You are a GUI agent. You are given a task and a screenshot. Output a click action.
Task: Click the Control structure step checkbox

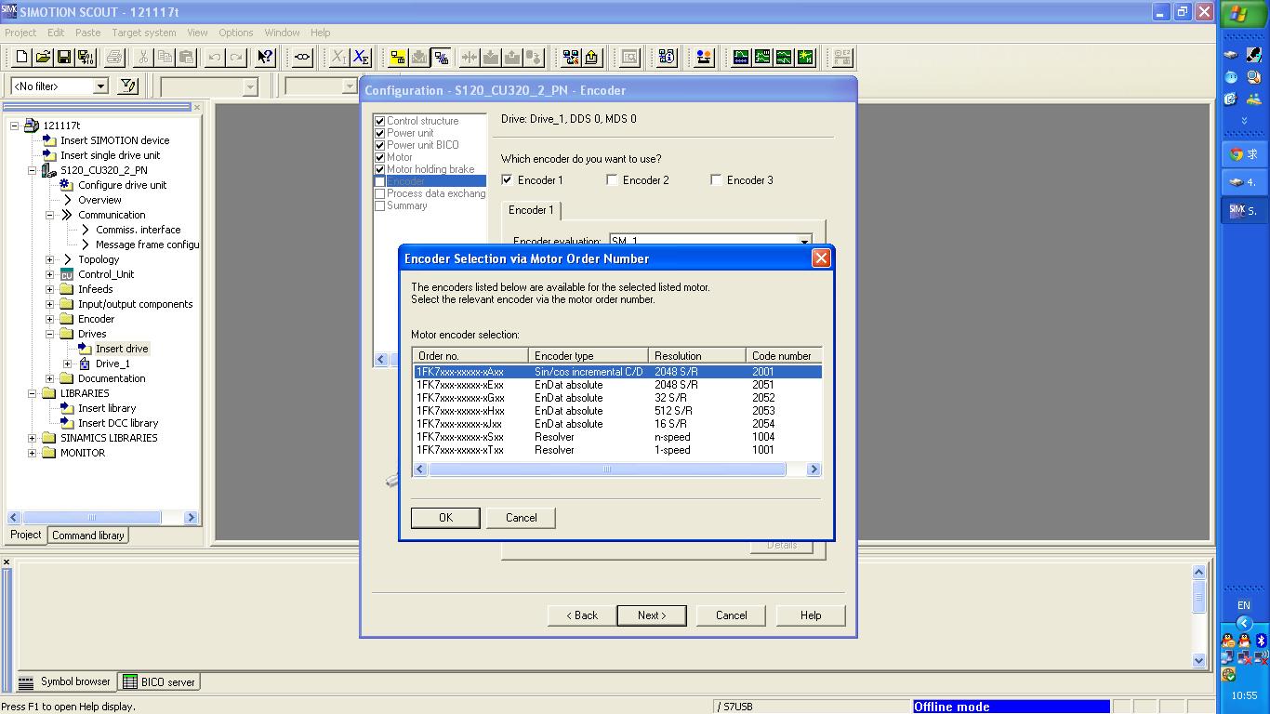click(379, 121)
